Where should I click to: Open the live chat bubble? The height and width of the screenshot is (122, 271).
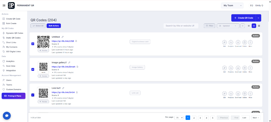pos(7,116)
